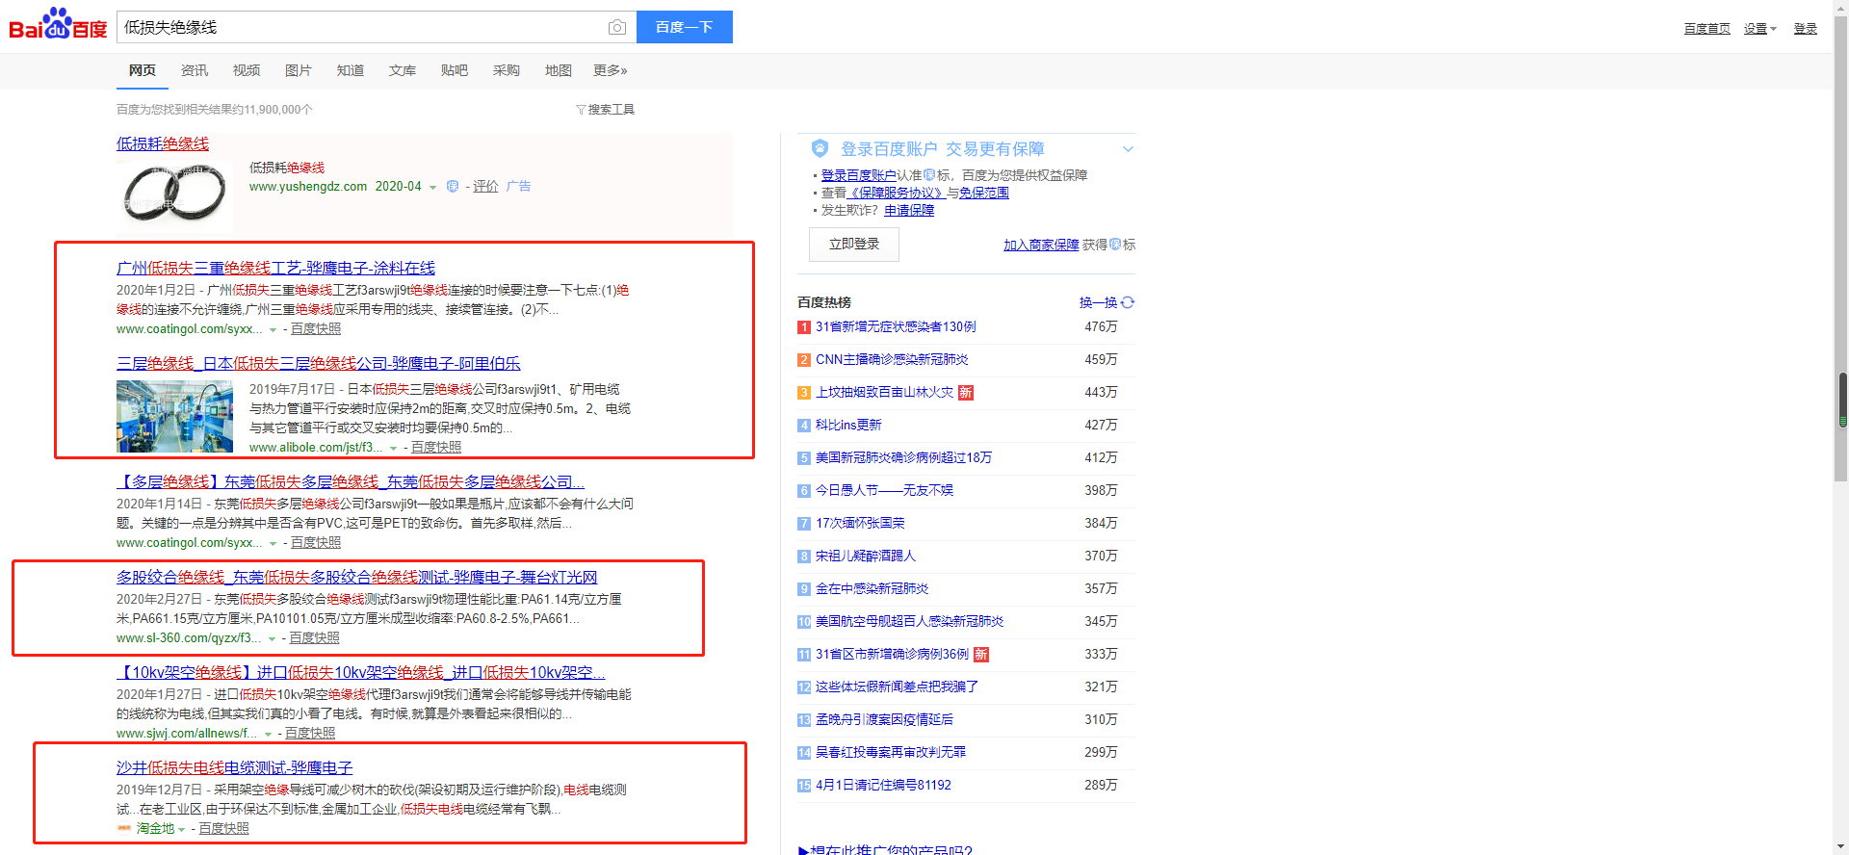Viewport: 1849px width, 855px height.
Task: Click the 搜索工具 link
Action: click(611, 110)
